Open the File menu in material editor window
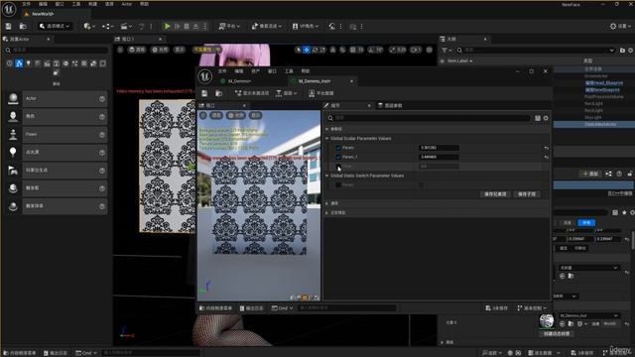The height and width of the screenshot is (357, 635). coord(222,71)
